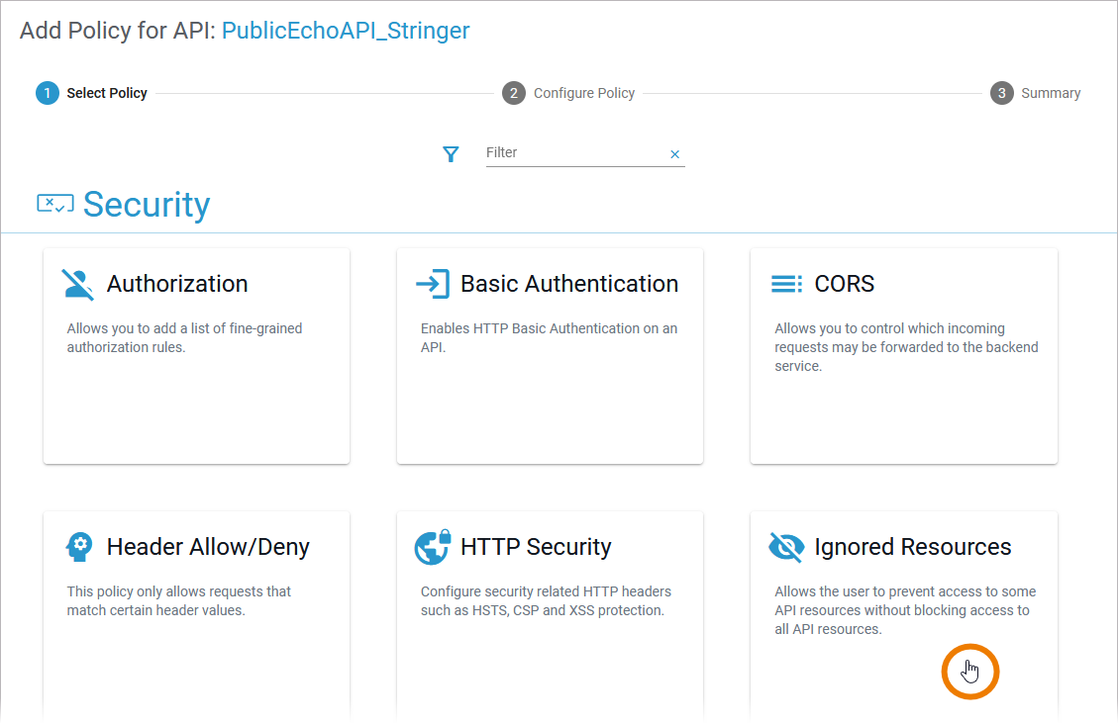This screenshot has width=1118, height=724.
Task: Click the CORS list icon
Action: [786, 284]
